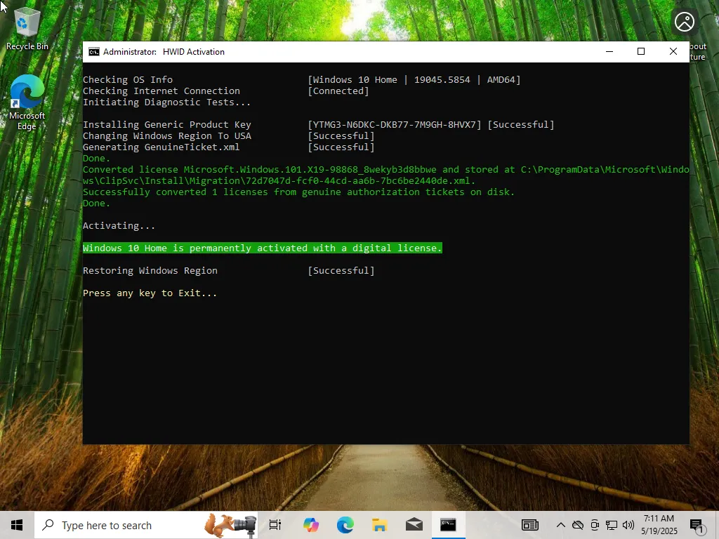Show hidden system tray icons

coord(560,525)
